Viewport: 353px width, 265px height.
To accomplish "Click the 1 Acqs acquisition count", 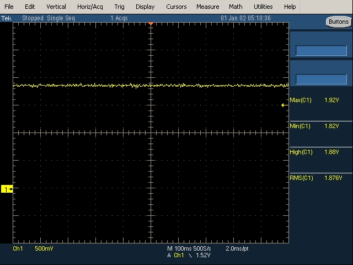I will pos(119,18).
